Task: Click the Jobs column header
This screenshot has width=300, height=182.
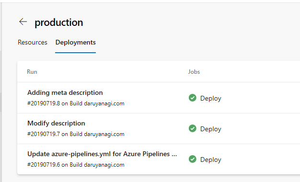Action: 194,72
